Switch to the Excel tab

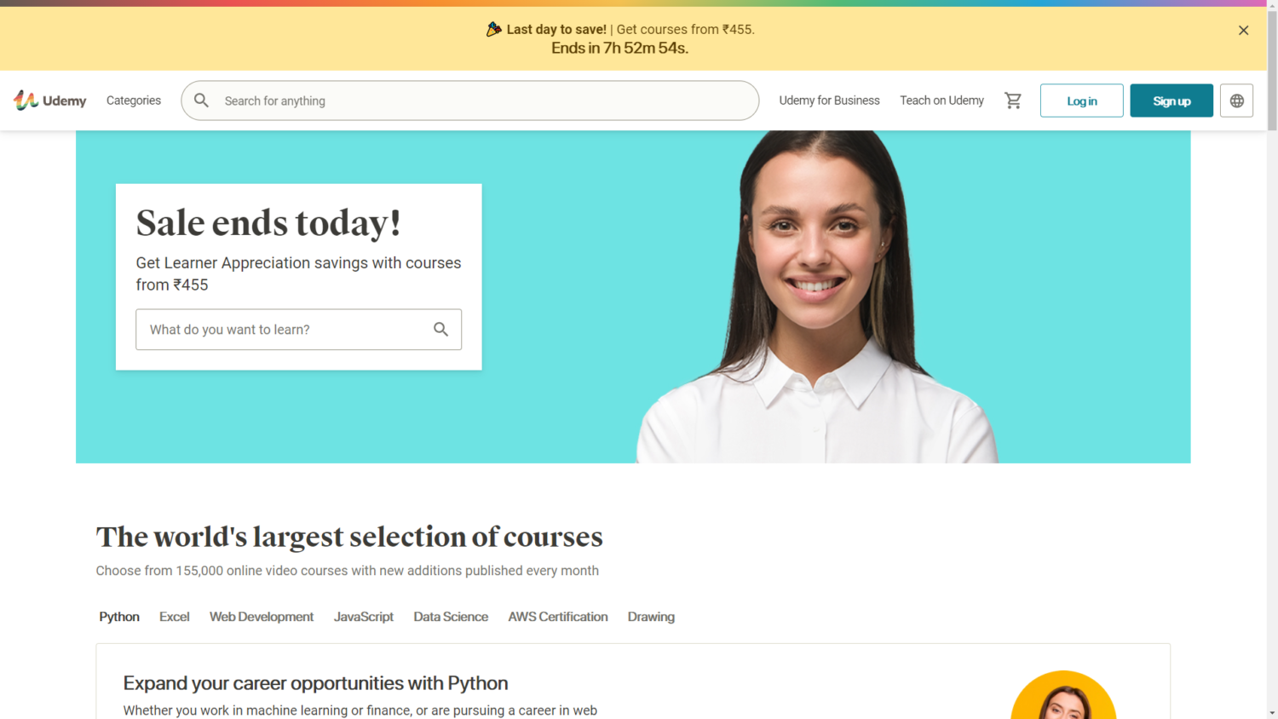175,617
